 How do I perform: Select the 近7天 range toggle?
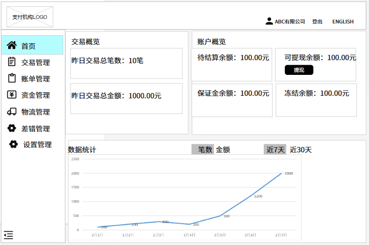[275, 149]
